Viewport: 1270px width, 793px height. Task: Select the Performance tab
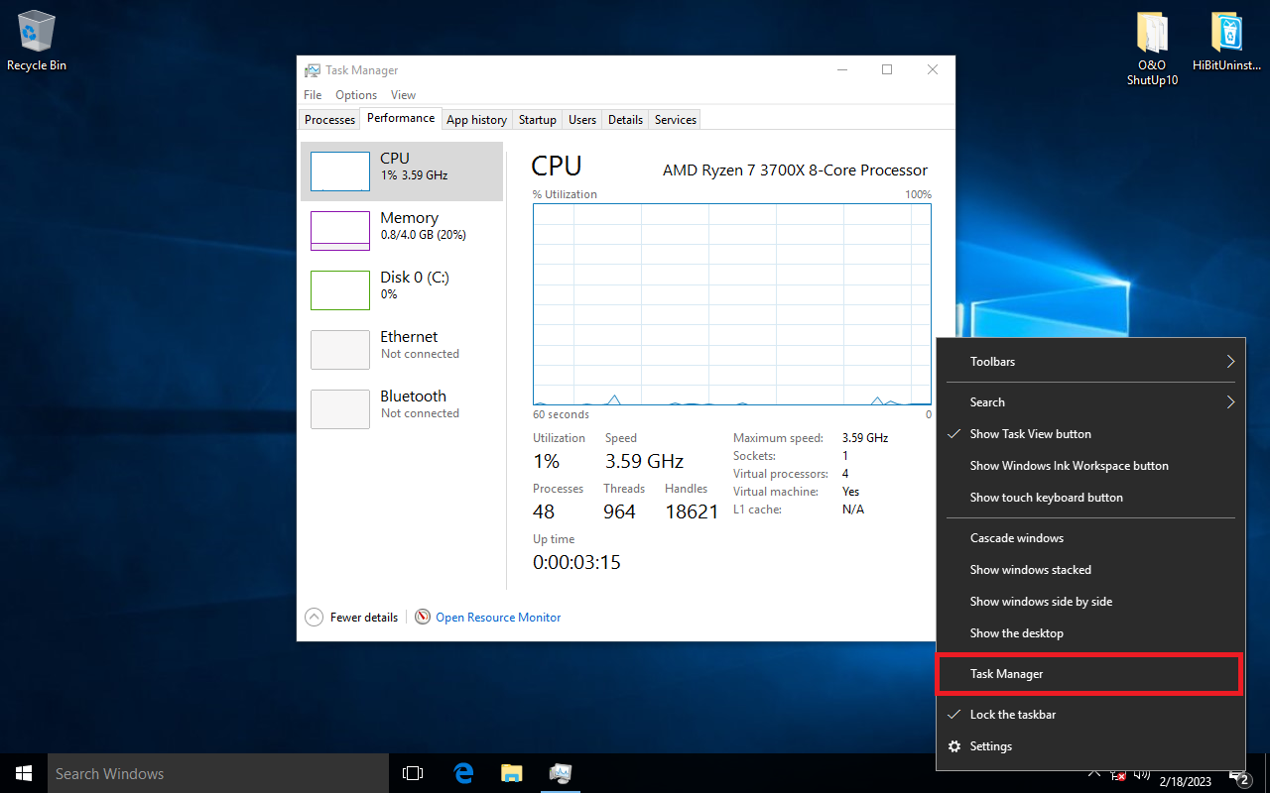click(401, 118)
